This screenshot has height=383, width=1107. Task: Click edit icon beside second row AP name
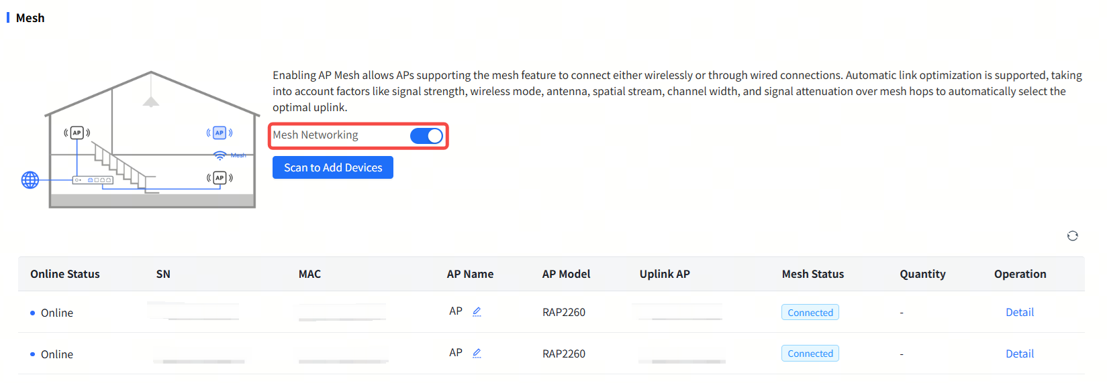click(477, 353)
